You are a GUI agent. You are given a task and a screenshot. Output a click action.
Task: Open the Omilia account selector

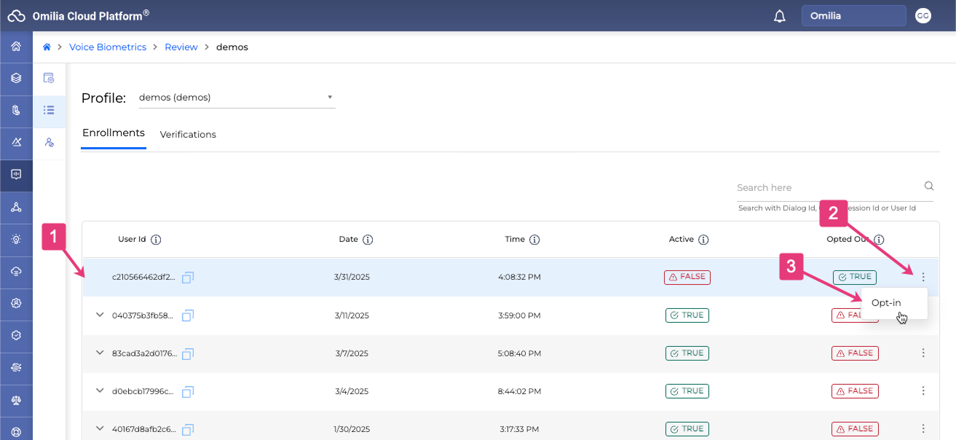853,16
